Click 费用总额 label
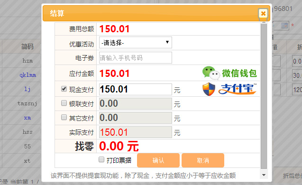Image resolution: width=302 pixels, height=185 pixels. (x=82, y=29)
